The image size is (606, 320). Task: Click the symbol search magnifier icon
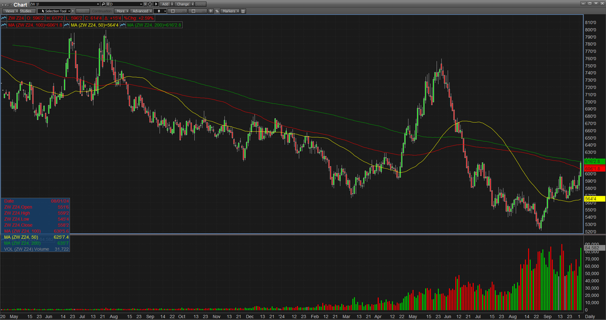[x=103, y=4]
